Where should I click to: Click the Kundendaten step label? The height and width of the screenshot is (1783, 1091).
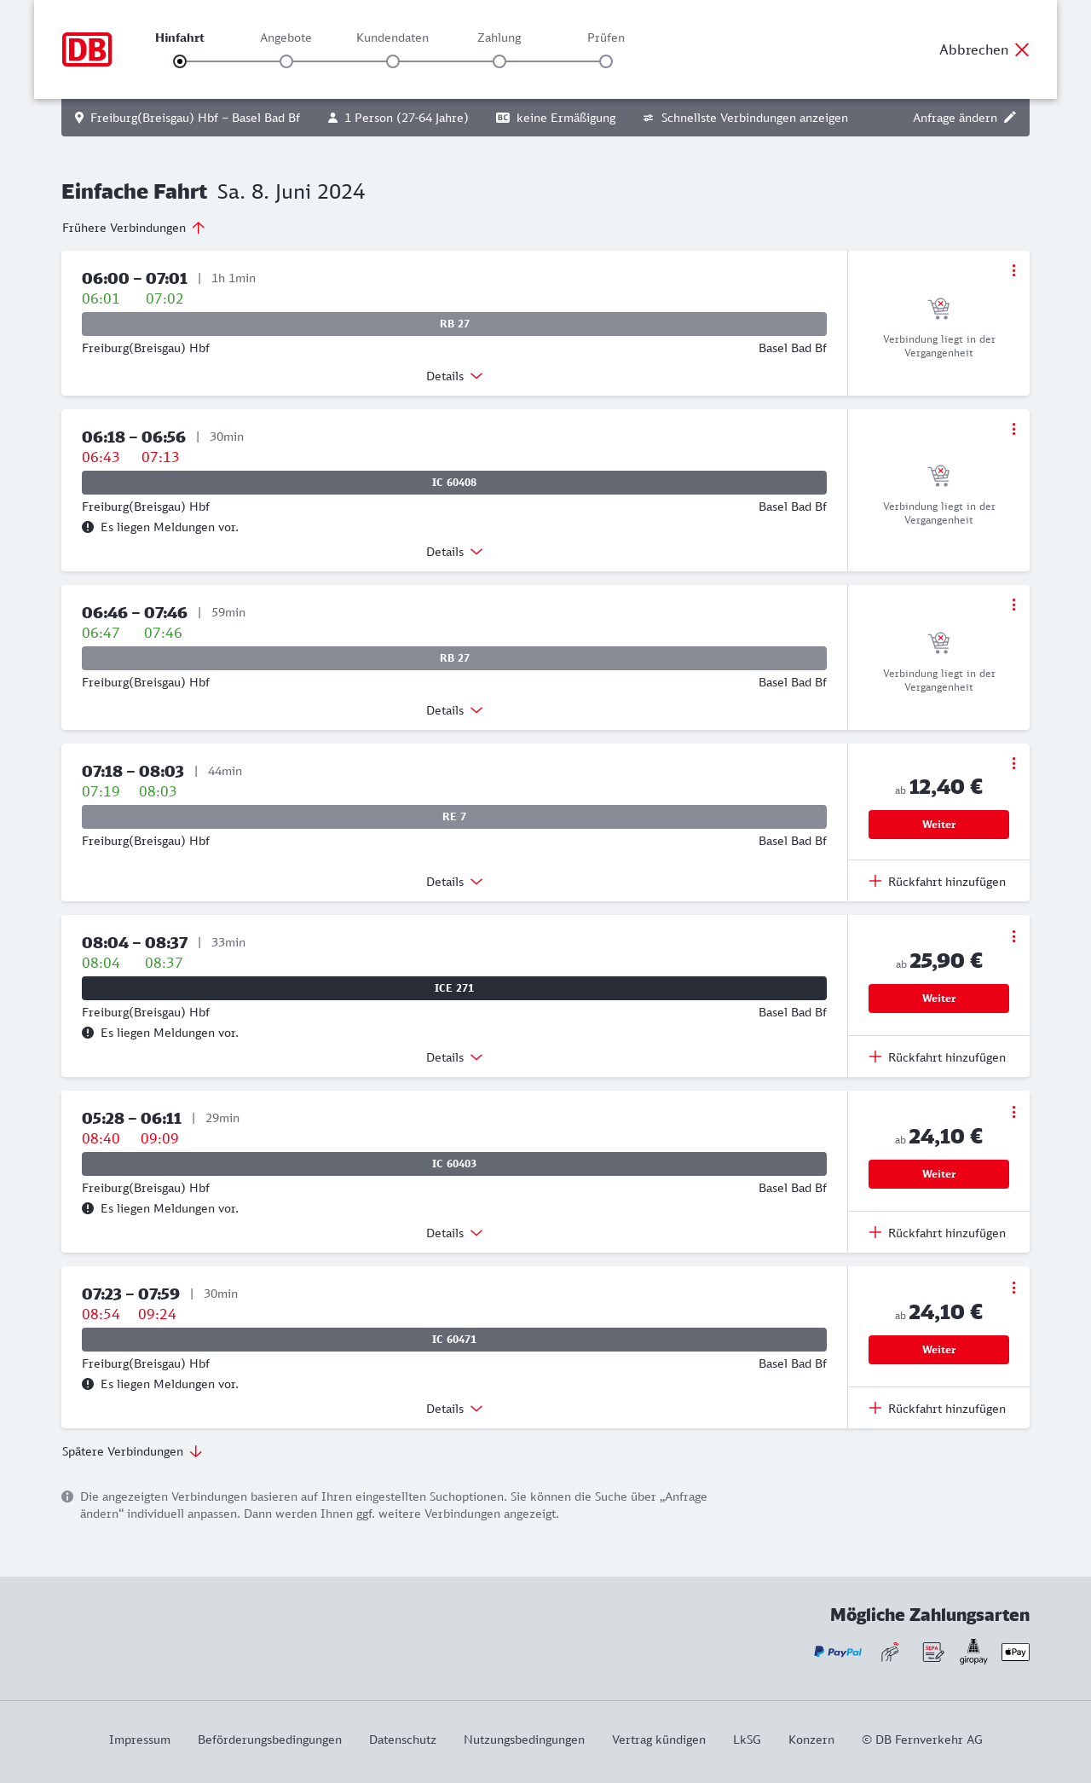point(392,38)
